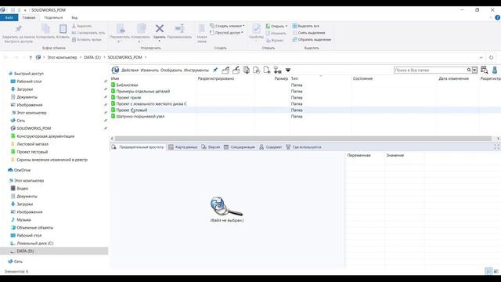
Task: Open the Версии tab
Action: pos(211,147)
